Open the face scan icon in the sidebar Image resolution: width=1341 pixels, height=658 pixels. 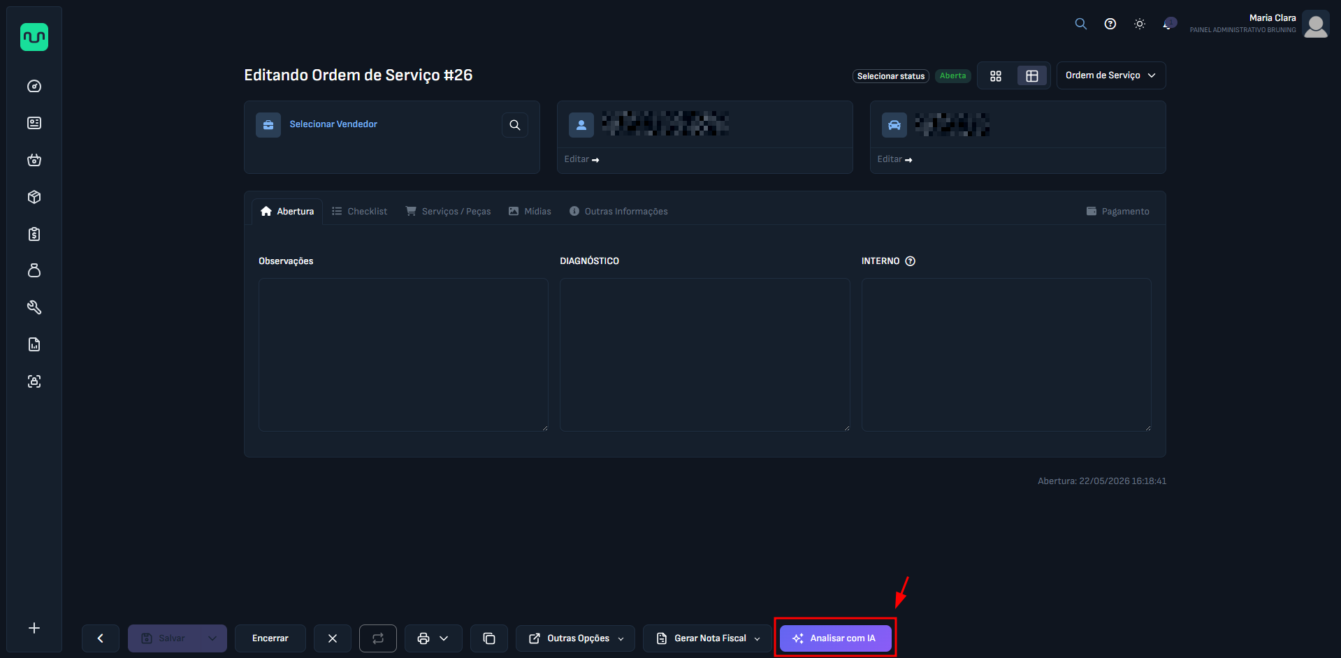(x=34, y=381)
